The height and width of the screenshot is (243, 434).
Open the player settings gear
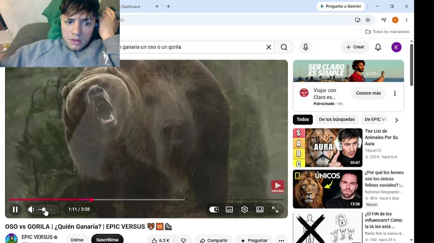coord(244,210)
